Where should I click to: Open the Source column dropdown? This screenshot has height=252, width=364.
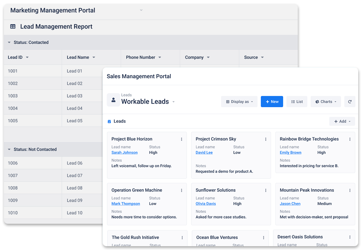point(262,57)
